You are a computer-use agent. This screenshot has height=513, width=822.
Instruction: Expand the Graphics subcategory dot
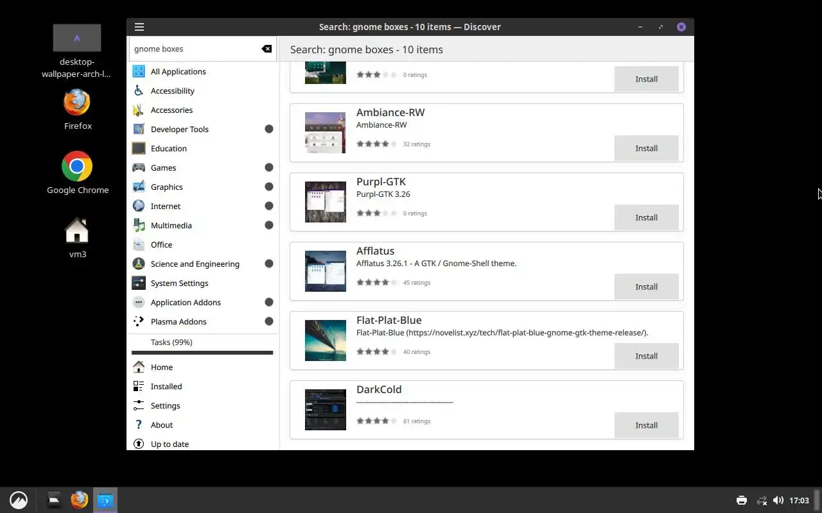(269, 187)
